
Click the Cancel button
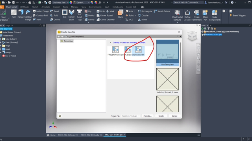pos(174,116)
